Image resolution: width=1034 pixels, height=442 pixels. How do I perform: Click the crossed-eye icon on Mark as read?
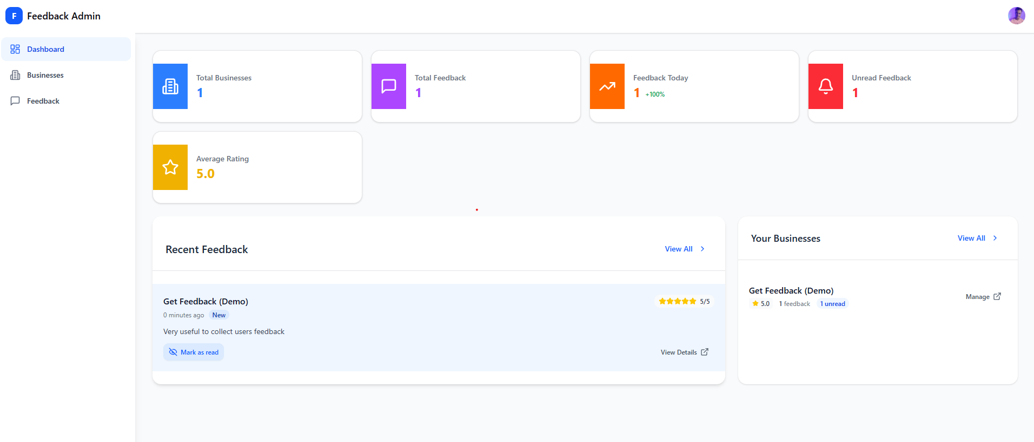click(173, 352)
